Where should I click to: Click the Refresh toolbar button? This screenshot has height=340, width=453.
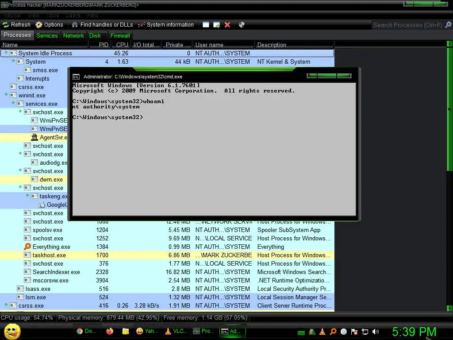tap(16, 25)
